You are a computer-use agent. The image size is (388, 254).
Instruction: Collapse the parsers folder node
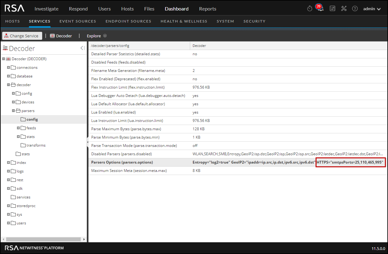(14, 111)
